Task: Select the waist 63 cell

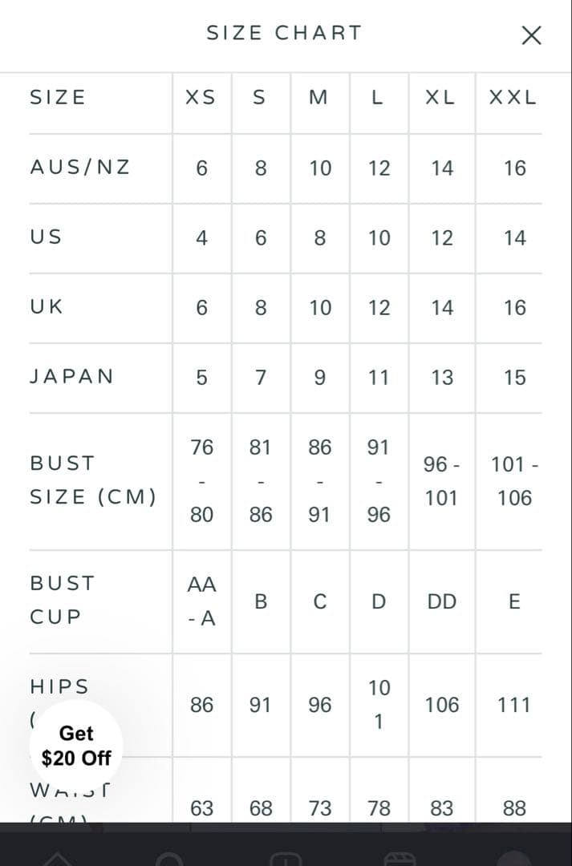Action: click(x=201, y=807)
